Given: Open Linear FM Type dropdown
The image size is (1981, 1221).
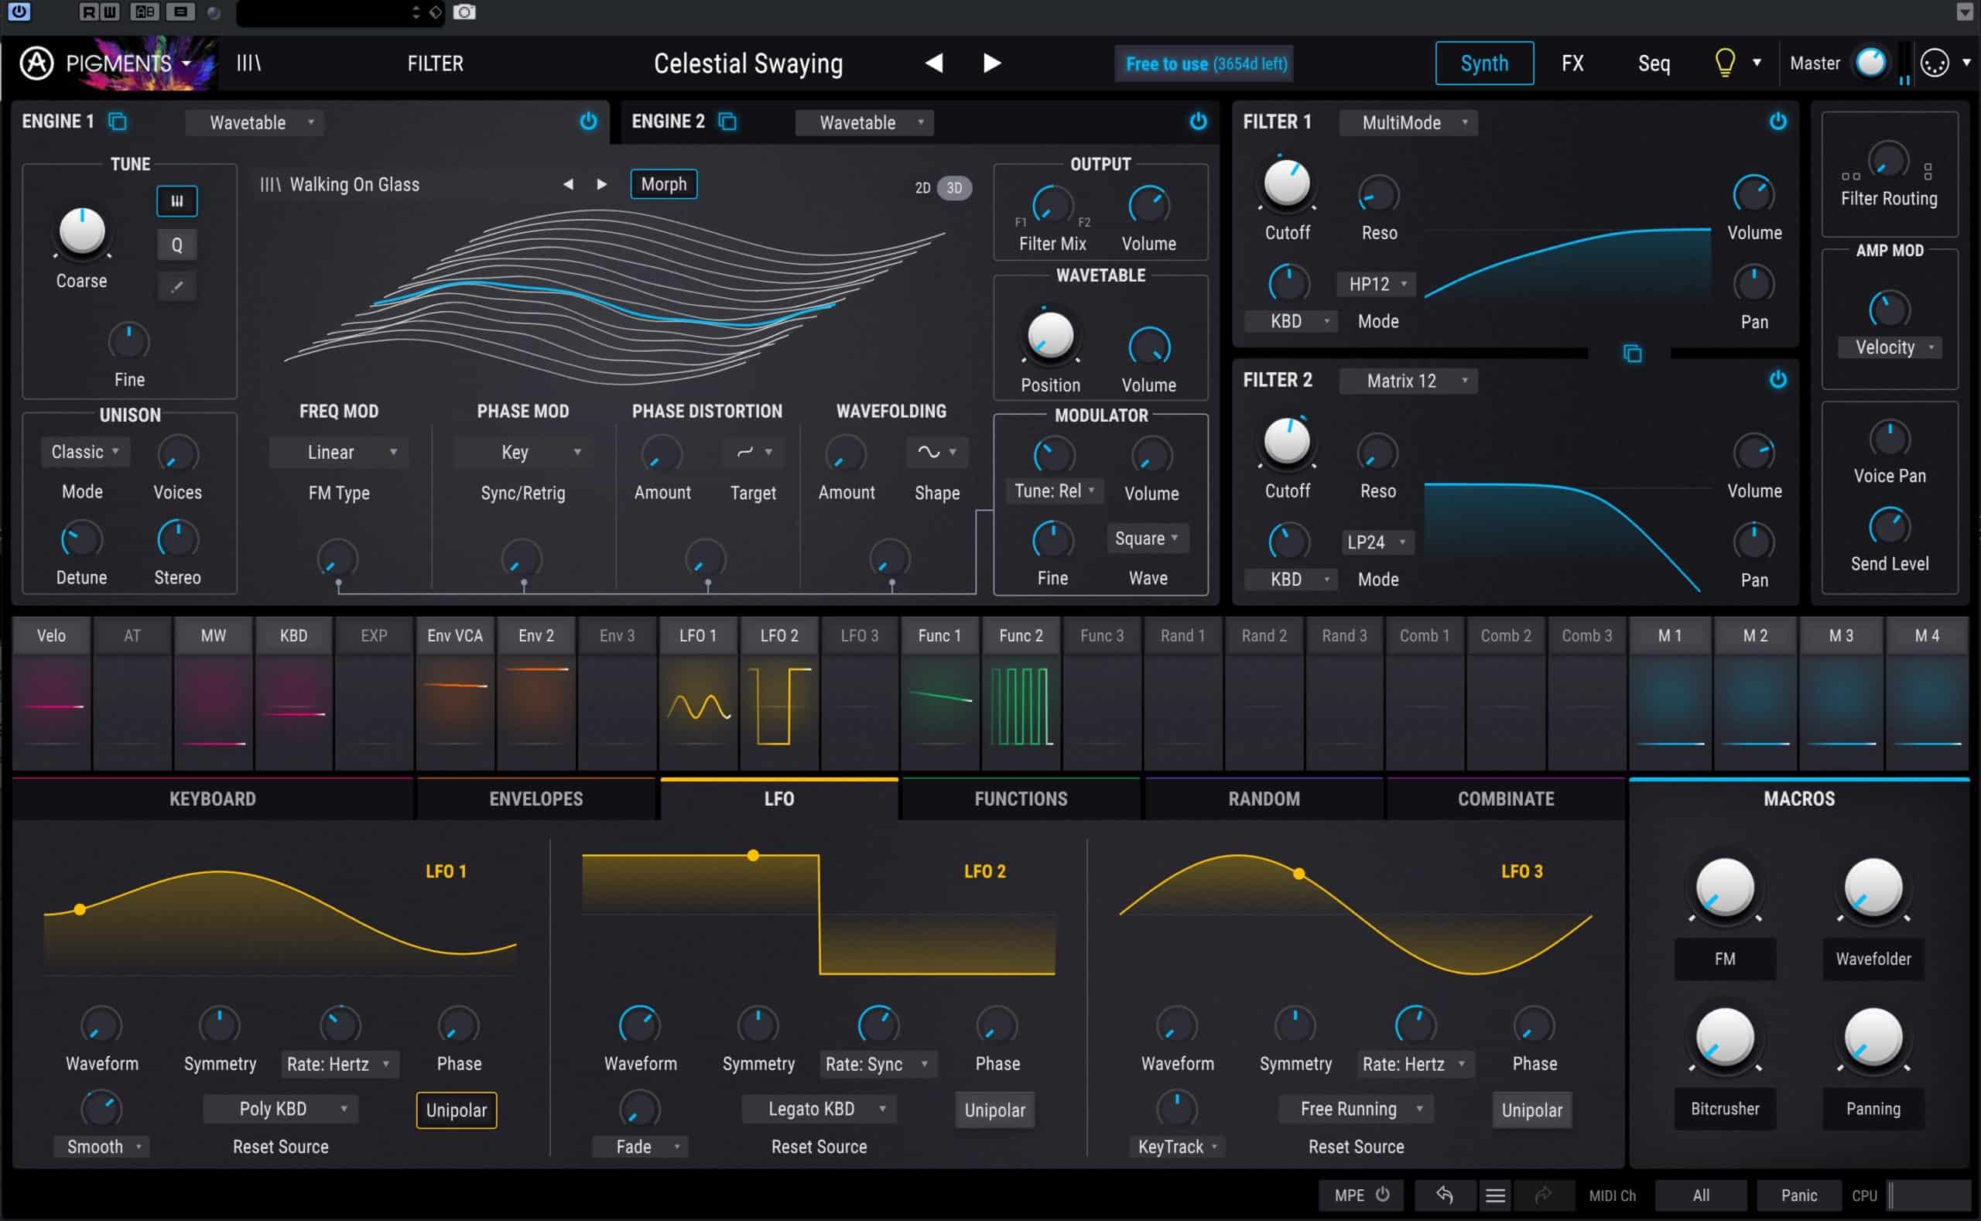Looking at the screenshot, I should click(338, 452).
